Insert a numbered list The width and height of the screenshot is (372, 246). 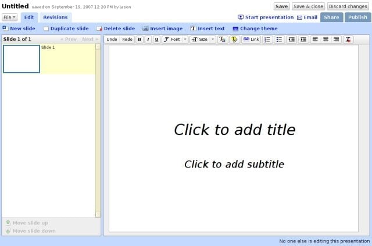point(267,40)
